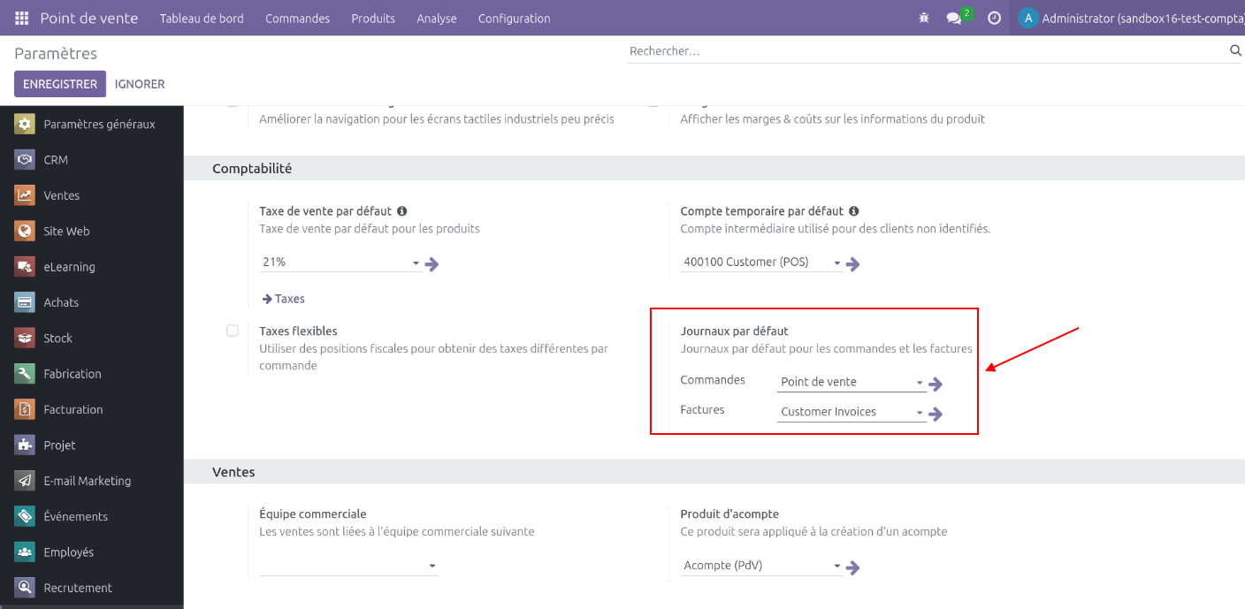Open the Configuration menu
The image size is (1245, 609).
514,18
